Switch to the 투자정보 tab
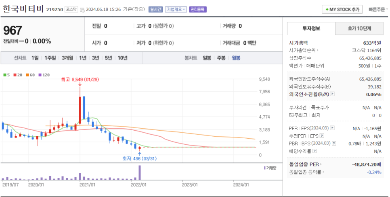Image resolution: width=390 pixels, height=197 pixels. (x=311, y=29)
